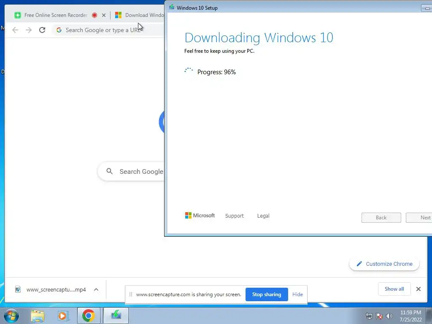Click the red recording indicator on tab
The image size is (432, 324).
94,15
